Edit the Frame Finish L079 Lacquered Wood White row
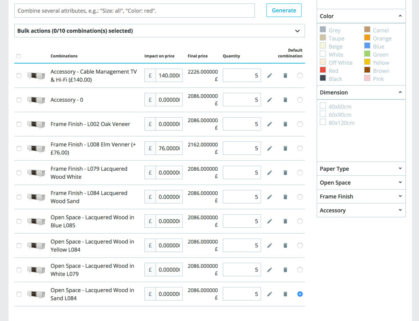The height and width of the screenshot is (321, 419). (269, 172)
